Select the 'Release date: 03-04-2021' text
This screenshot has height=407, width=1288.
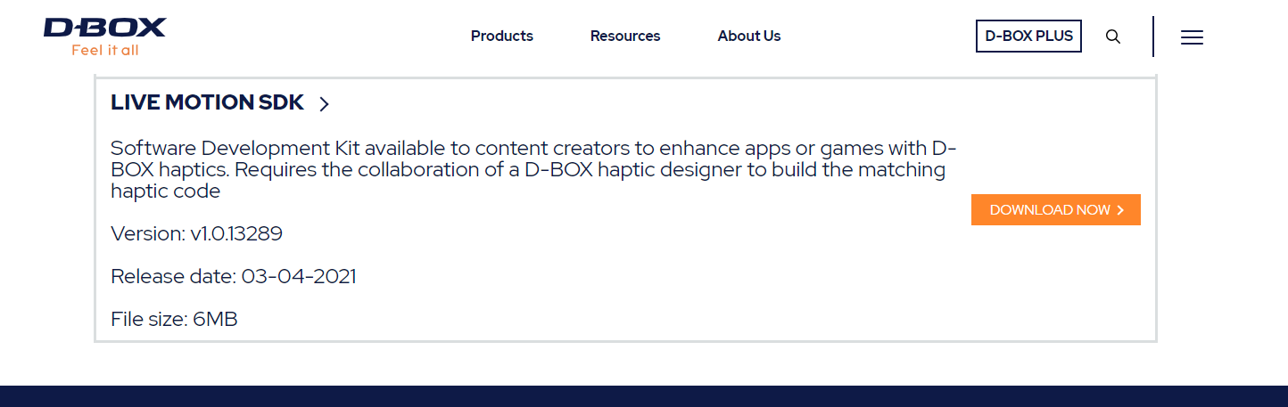point(234,276)
